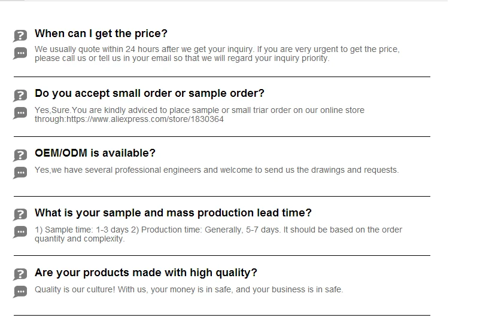
Task: Click question mark icon beside "When can I get the price?"
Action: (20, 36)
